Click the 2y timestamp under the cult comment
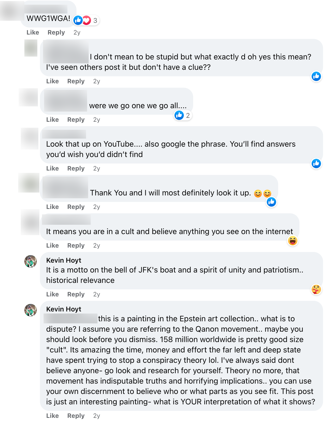This screenshot has width=336, height=422. click(96, 246)
